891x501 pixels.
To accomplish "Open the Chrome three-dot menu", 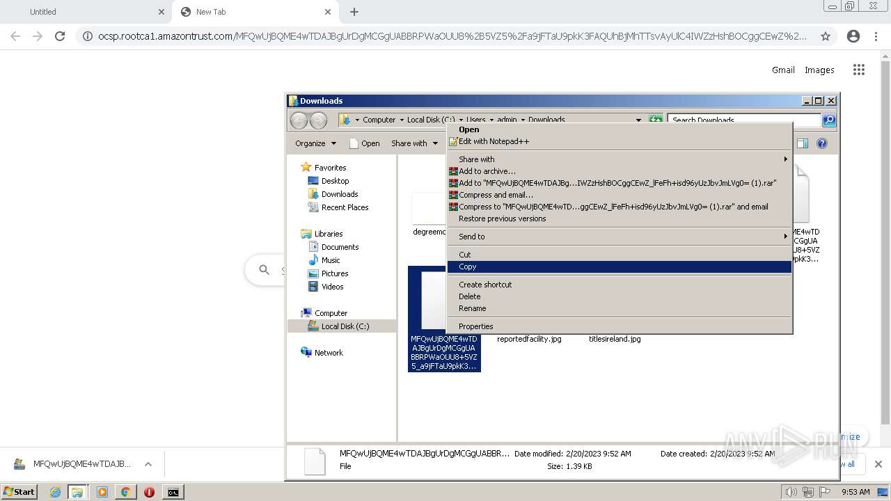I will [x=877, y=36].
